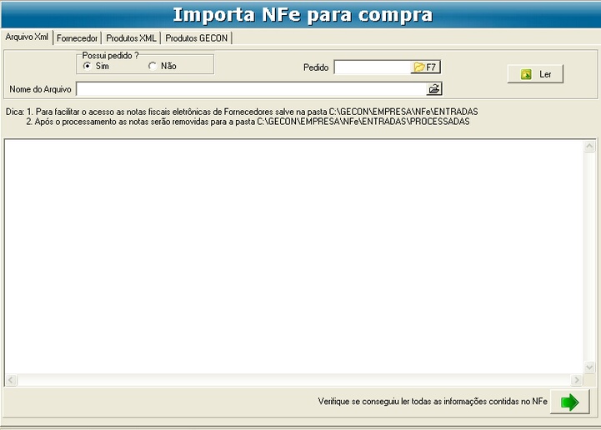Click the 'Dica: 1. Para facilitar' tip line
Image resolution: width=601 pixels, height=430 pixels.
coord(242,112)
